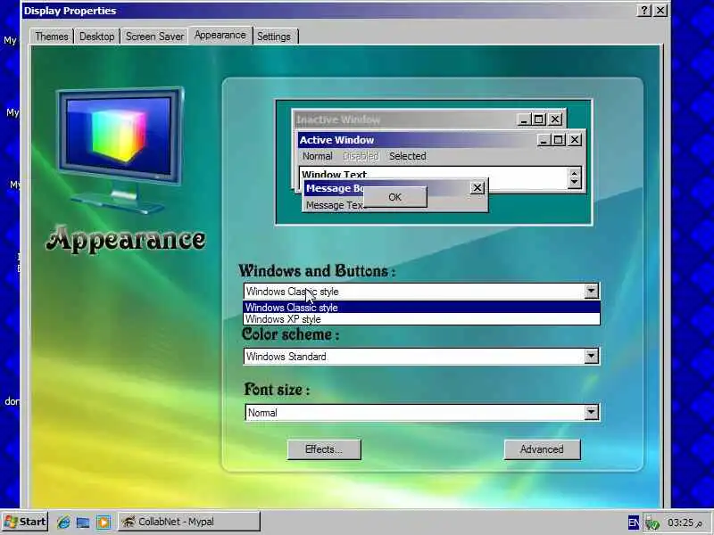This screenshot has width=714, height=535.
Task: Click the preview window scrollbar down arrow
Action: tap(574, 183)
